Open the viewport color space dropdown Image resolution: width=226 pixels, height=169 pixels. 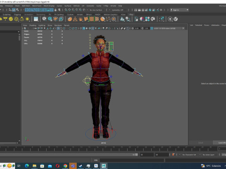click(169, 28)
